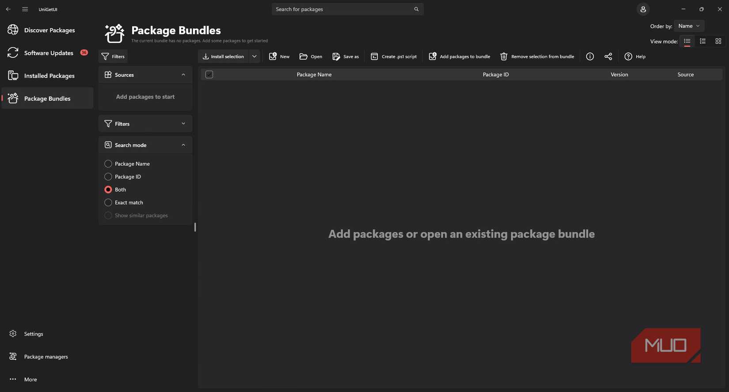The image size is (729, 392).
Task: Open Settings from sidebar
Action: (x=47, y=334)
